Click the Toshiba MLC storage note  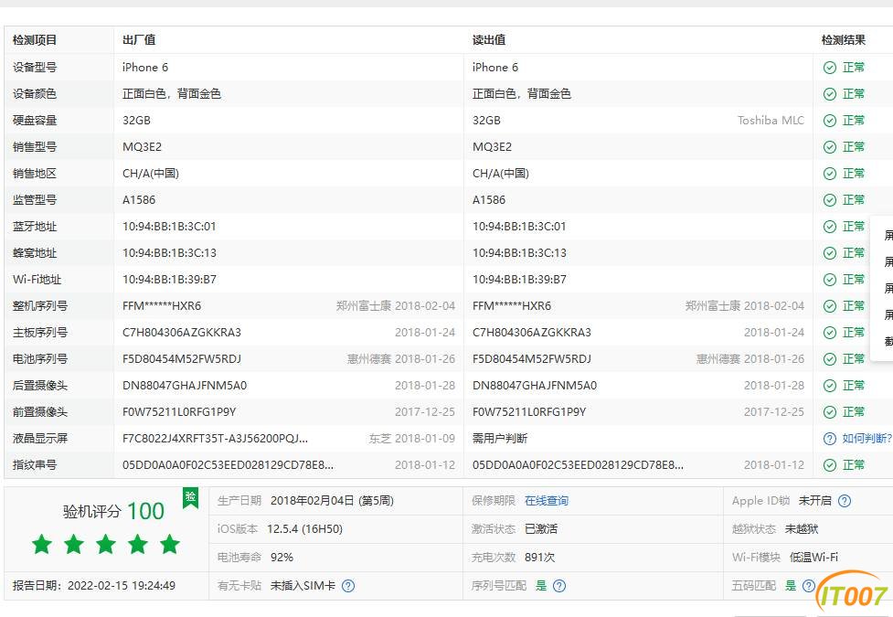(771, 121)
